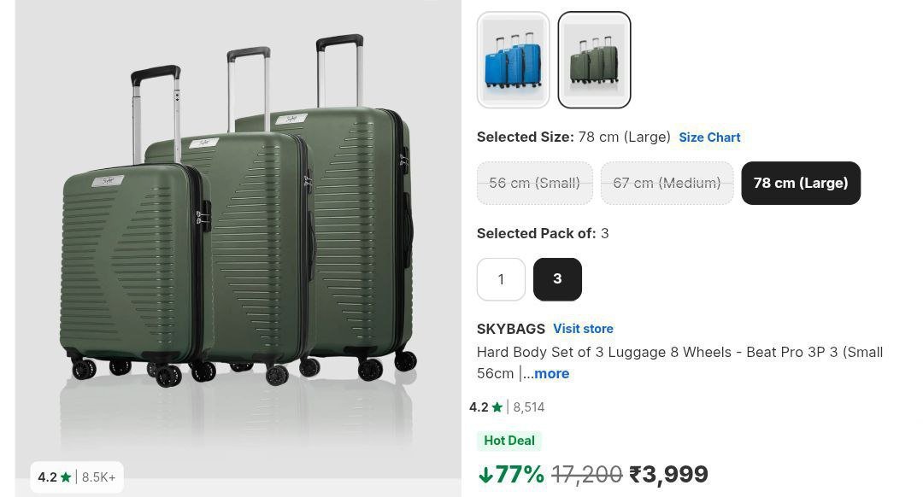Click the green discount down arrow

(485, 475)
